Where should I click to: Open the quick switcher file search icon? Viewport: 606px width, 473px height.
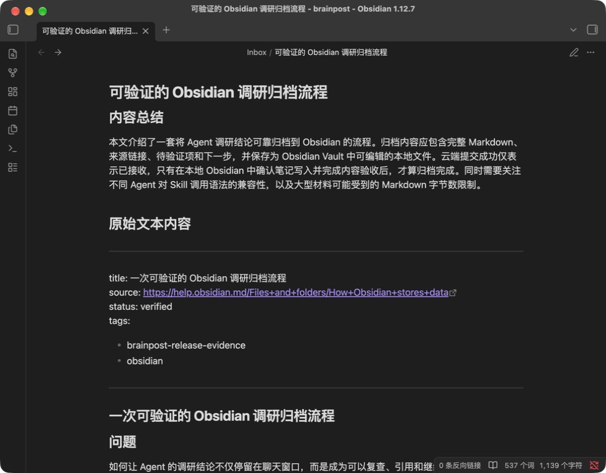tap(13, 54)
